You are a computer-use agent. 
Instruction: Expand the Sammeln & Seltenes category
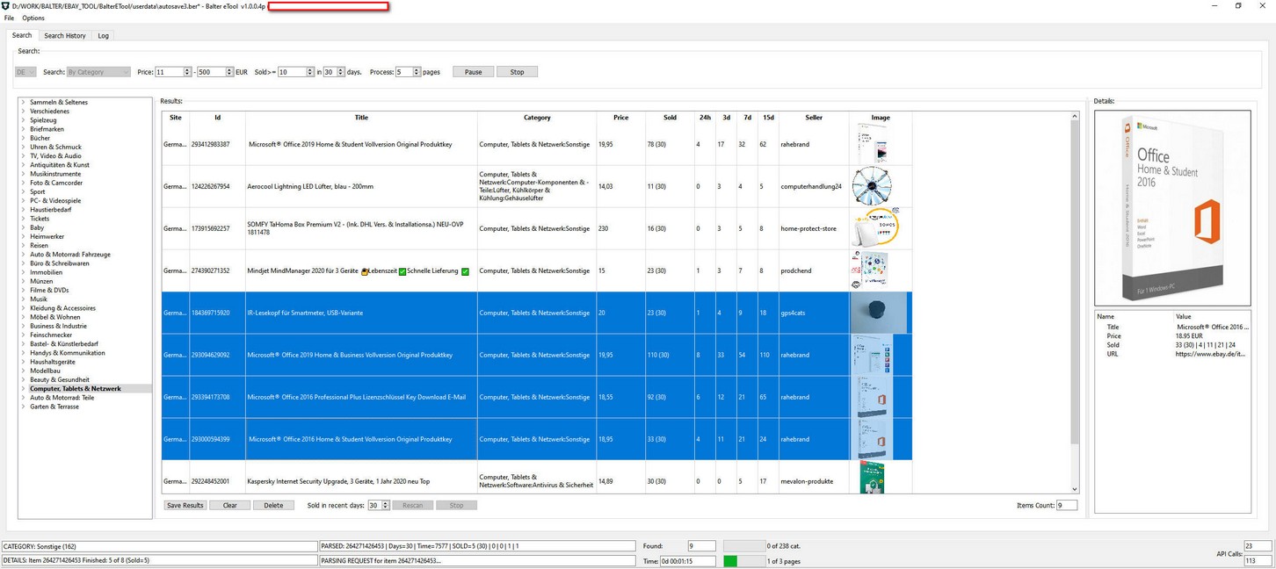[23, 102]
